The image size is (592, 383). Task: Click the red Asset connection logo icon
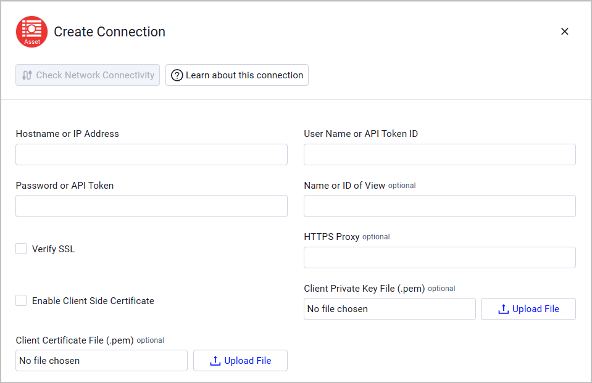[x=31, y=31]
